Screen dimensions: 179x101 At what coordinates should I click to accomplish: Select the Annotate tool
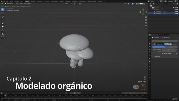tap(3, 30)
